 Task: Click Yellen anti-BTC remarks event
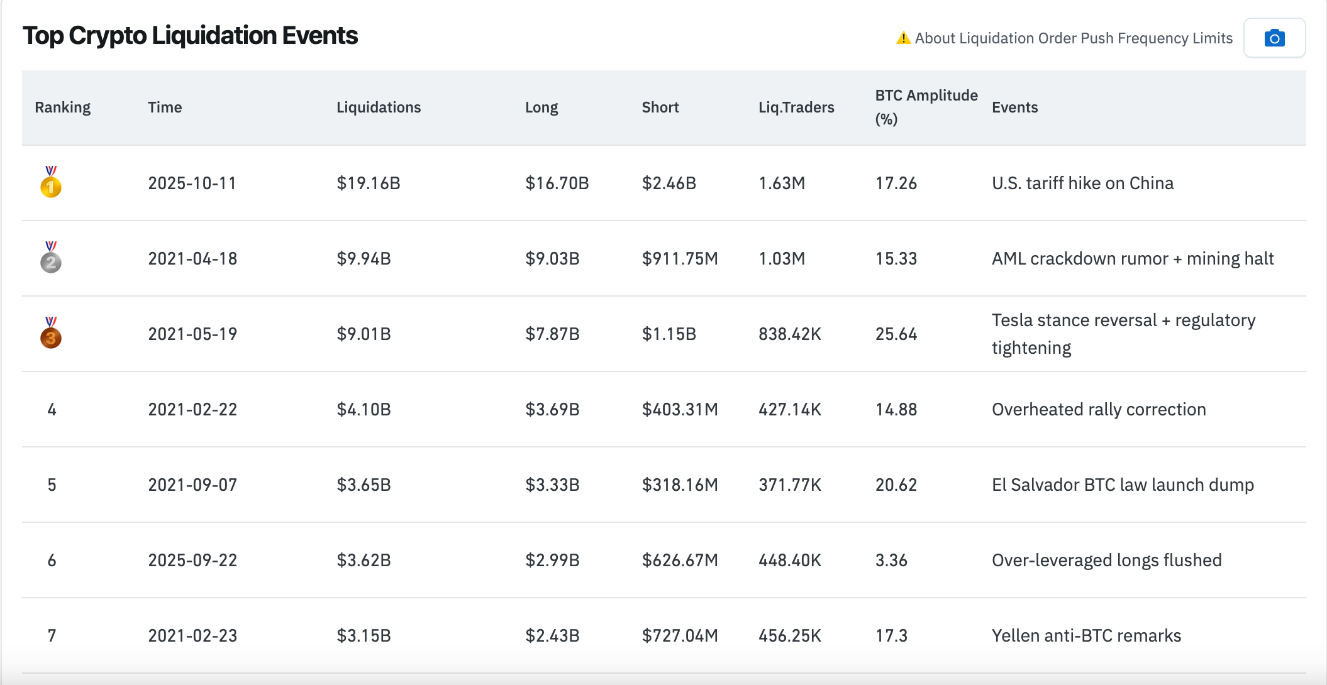[x=1087, y=635]
